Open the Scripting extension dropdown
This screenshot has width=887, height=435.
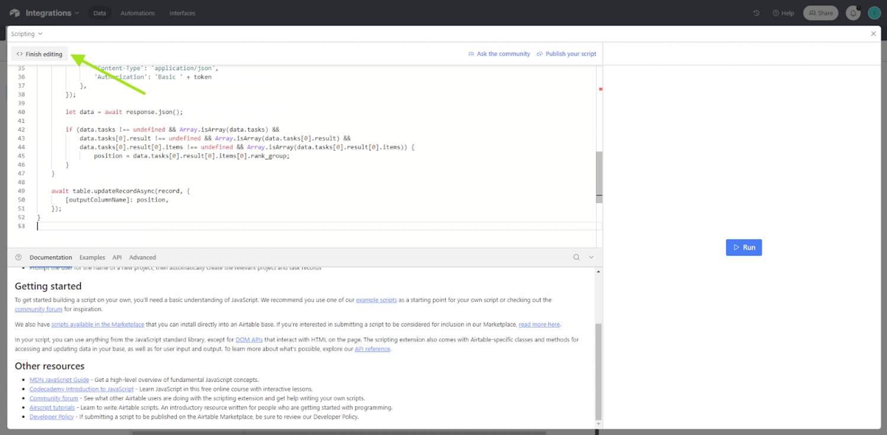click(x=27, y=34)
